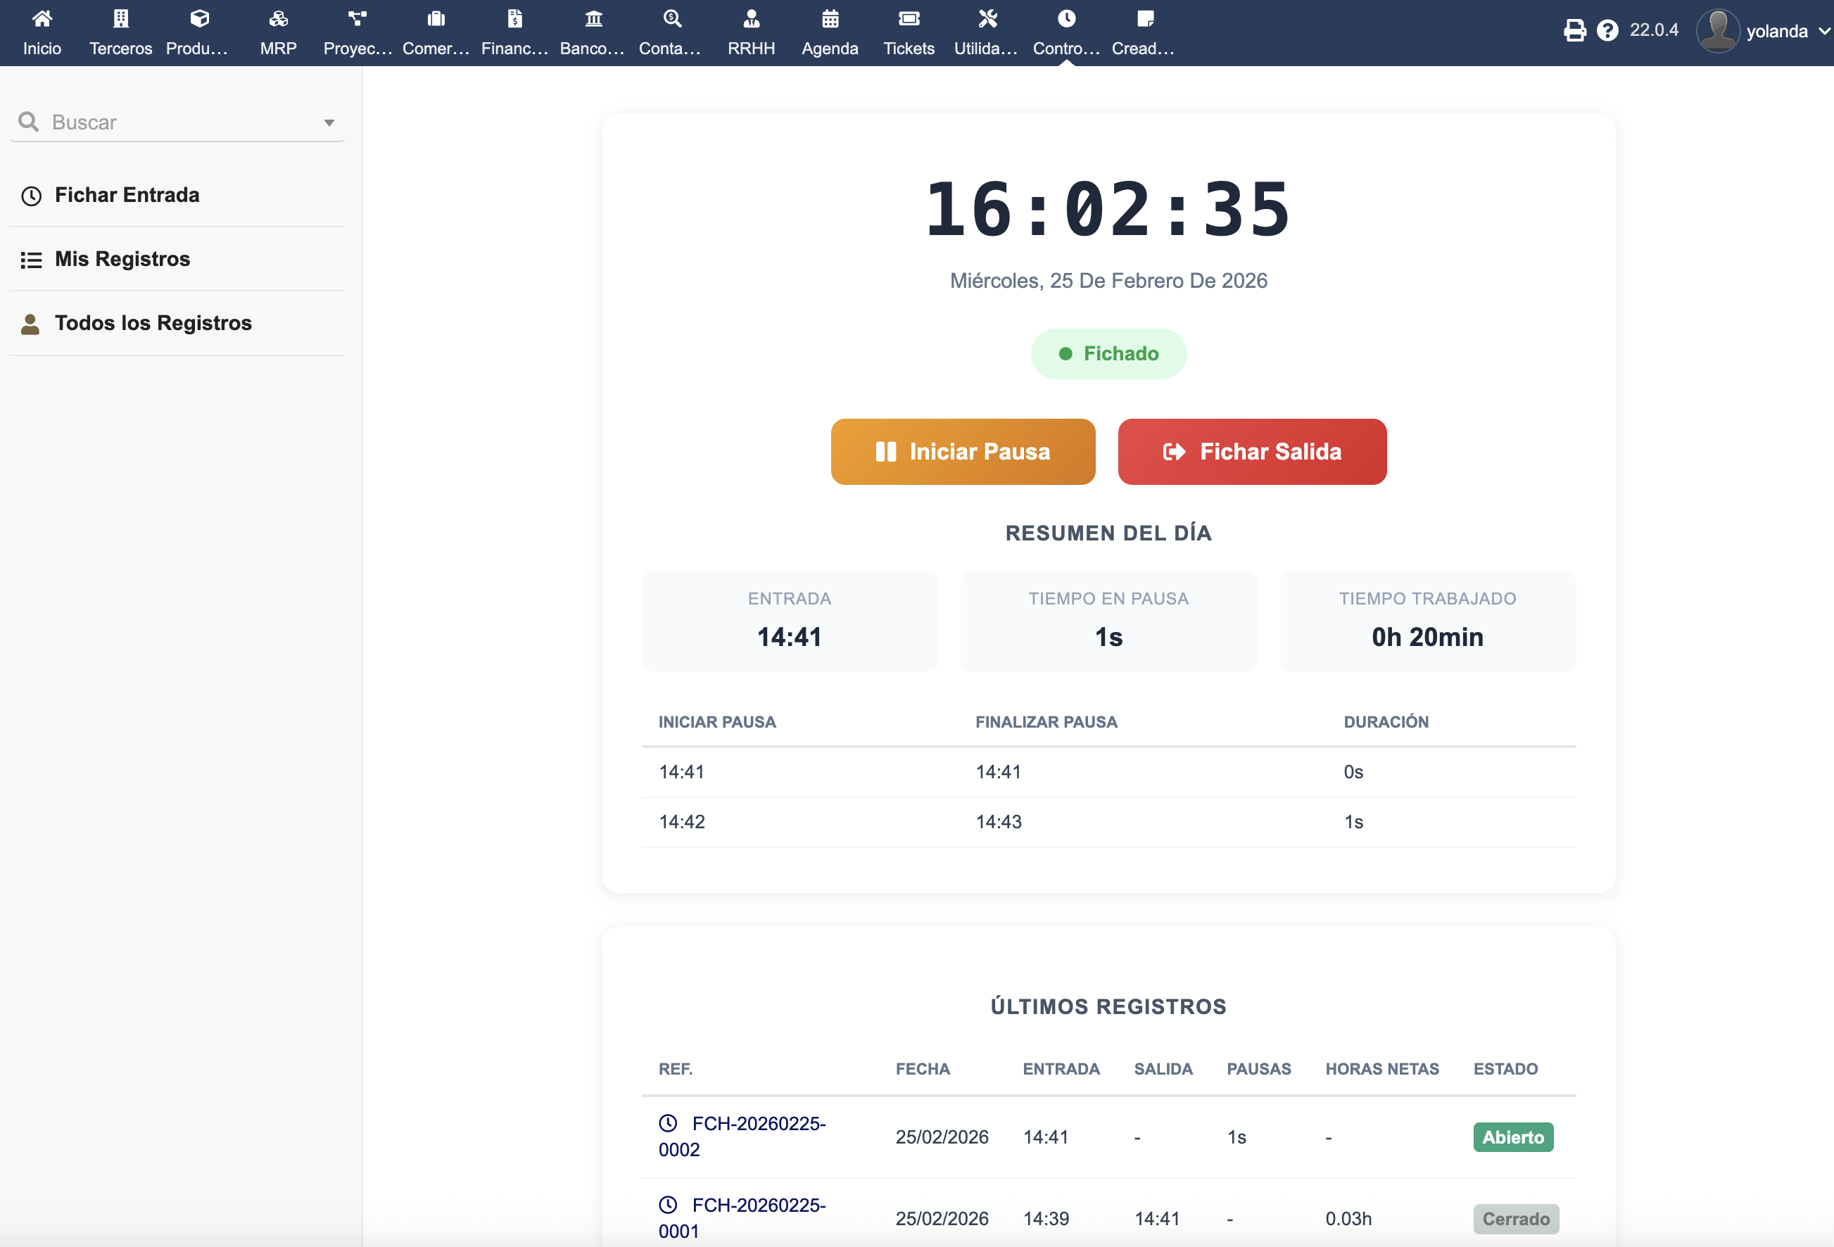Image resolution: width=1834 pixels, height=1247 pixels.
Task: Click the print page icon
Action: 1574,31
